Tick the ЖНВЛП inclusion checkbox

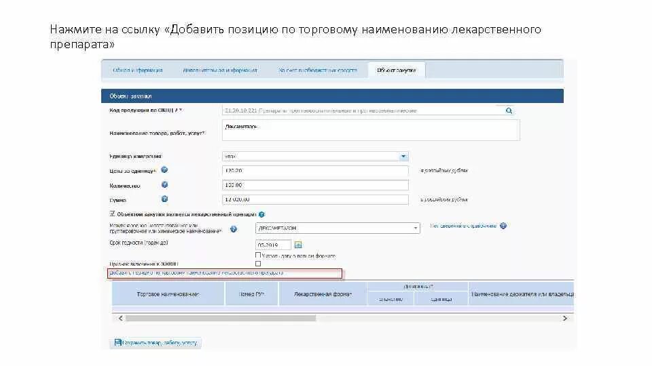pyautogui.click(x=258, y=264)
